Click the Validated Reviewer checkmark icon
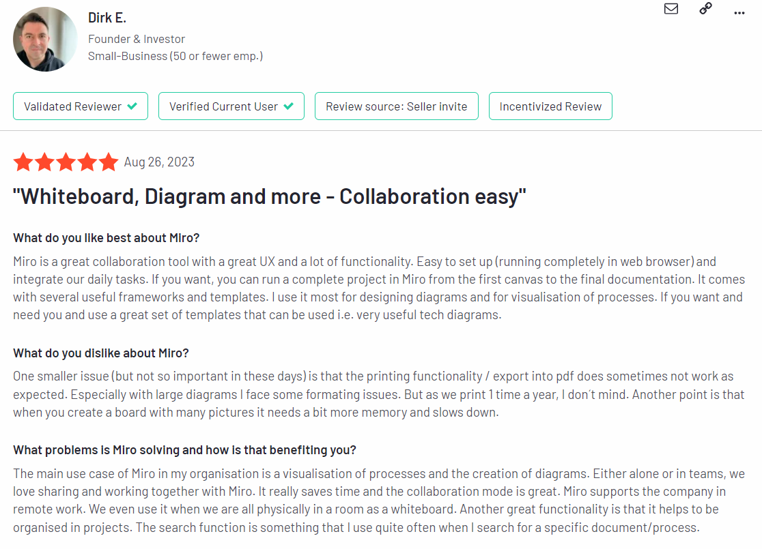The height and width of the screenshot is (549, 762). [x=132, y=106]
